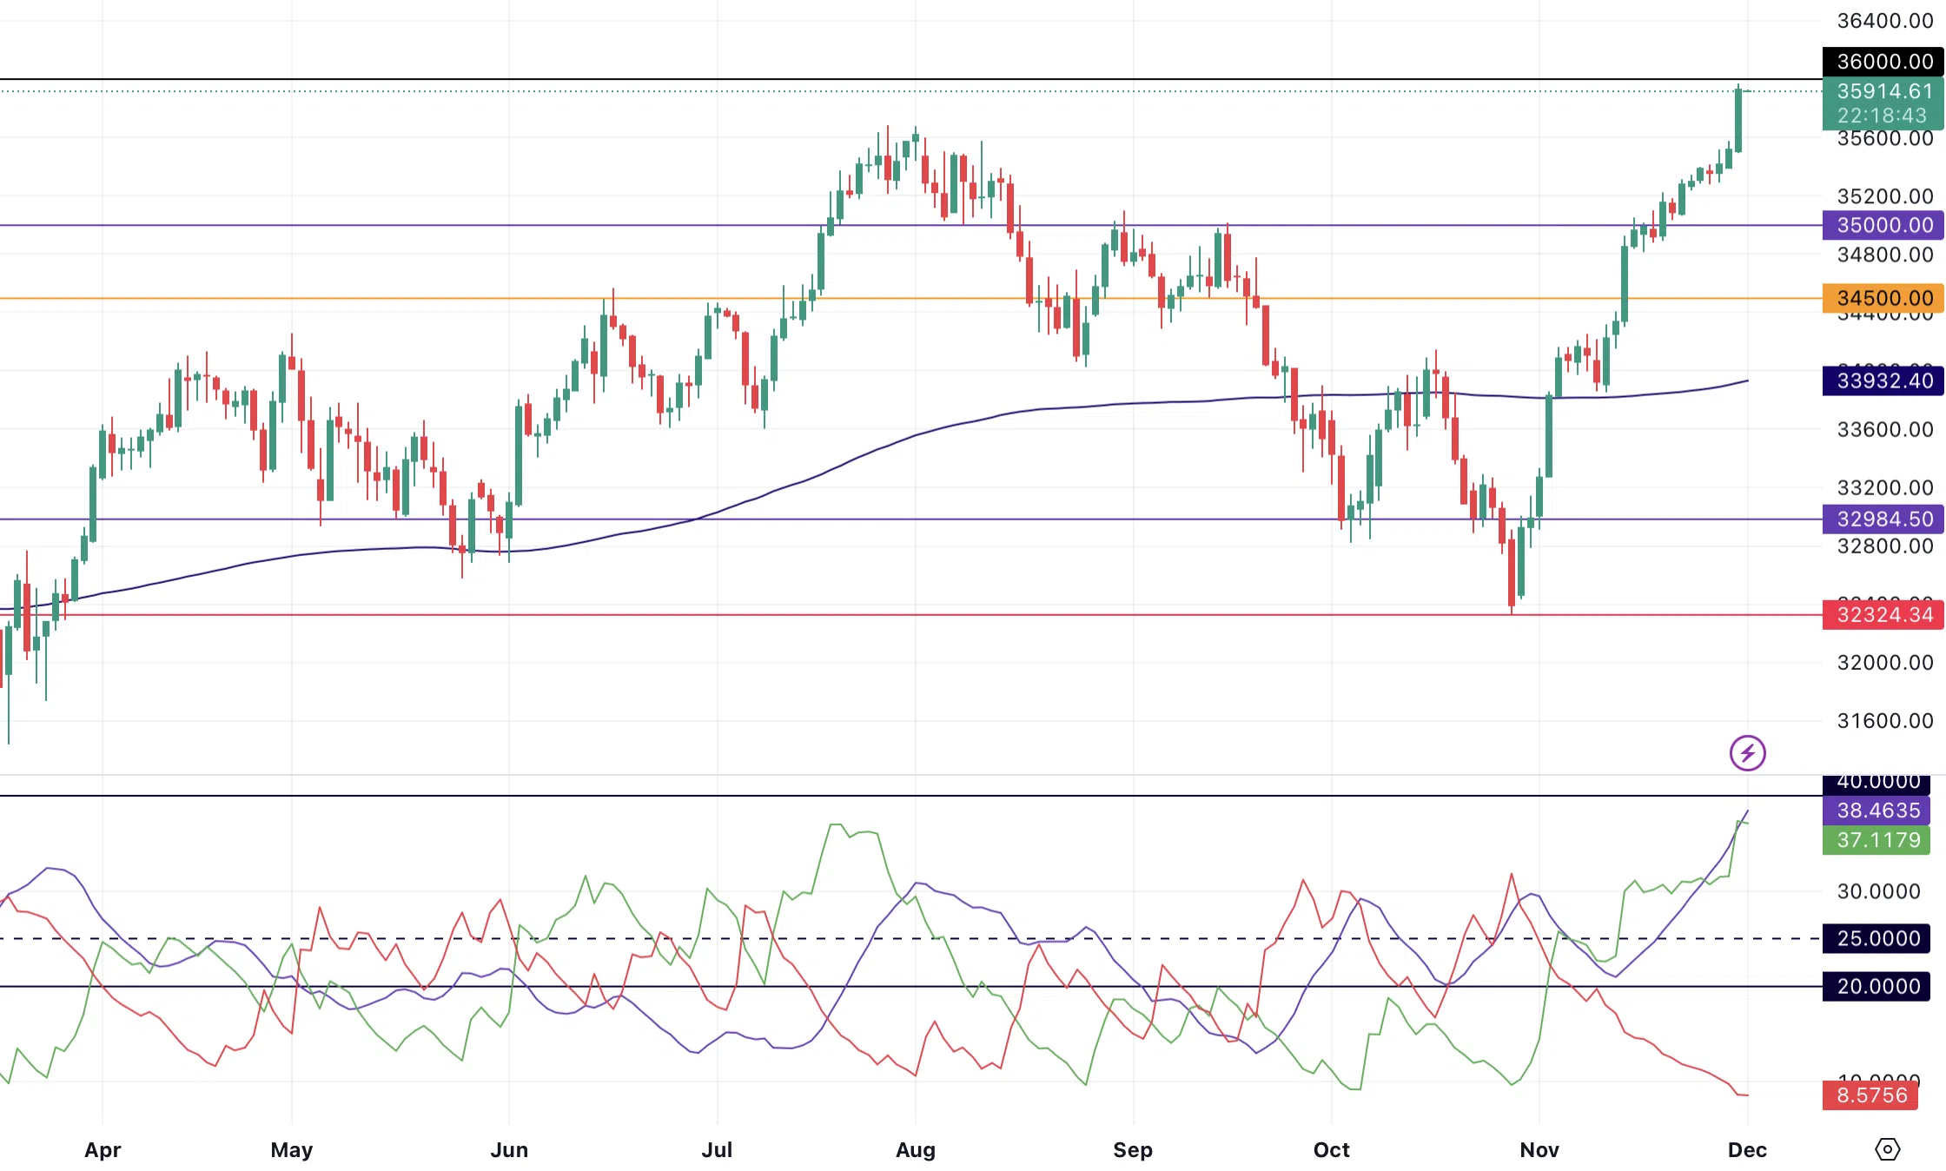1946x1171 pixels.
Task: Select the 33932.40 moving average label
Action: (x=1883, y=380)
